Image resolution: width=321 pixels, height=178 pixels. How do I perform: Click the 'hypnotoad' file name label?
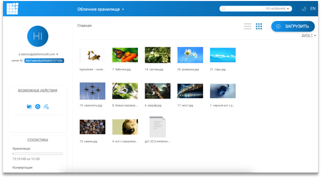(92, 69)
